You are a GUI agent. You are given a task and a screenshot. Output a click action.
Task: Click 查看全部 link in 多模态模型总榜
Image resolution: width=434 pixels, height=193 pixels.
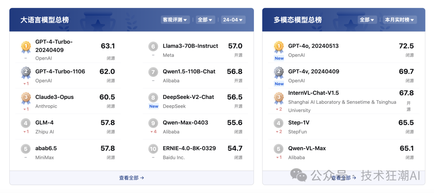(x=343, y=178)
